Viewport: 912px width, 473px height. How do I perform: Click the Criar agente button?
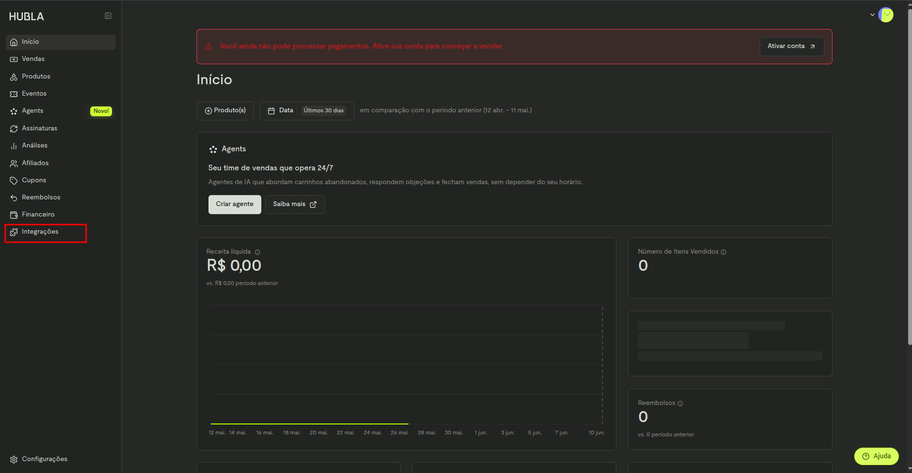coord(235,205)
